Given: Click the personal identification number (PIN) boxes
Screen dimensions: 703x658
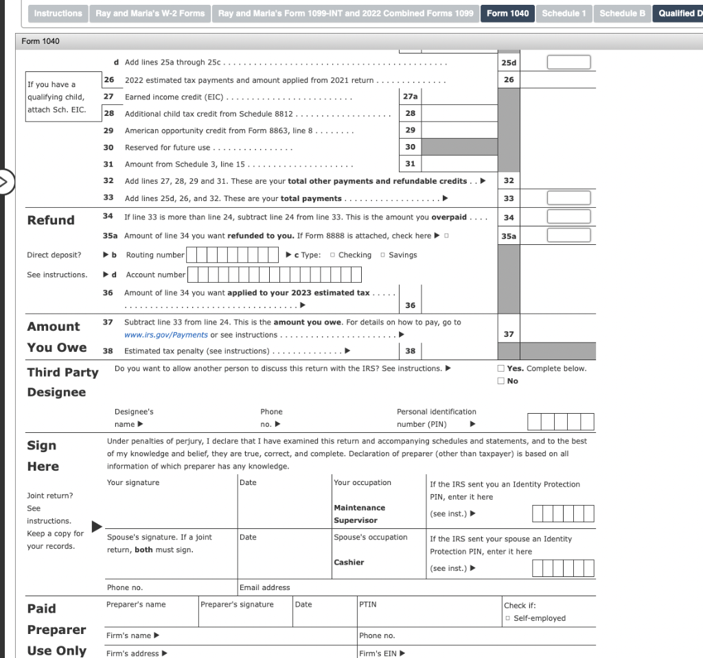Looking at the screenshot, I should pyautogui.click(x=560, y=421).
